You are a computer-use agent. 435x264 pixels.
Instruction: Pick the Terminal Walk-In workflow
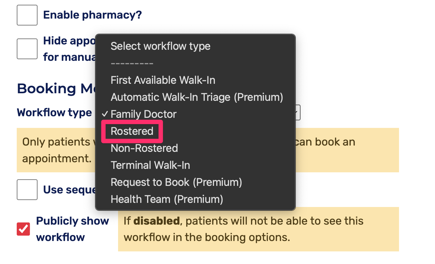(150, 165)
